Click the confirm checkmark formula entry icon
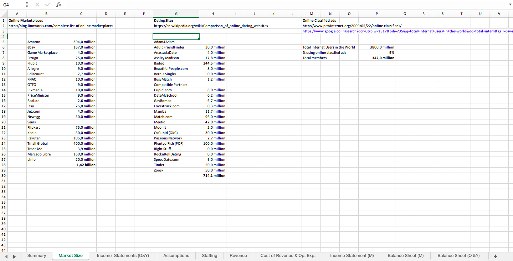The height and width of the screenshot is (261, 513). coord(48,4)
